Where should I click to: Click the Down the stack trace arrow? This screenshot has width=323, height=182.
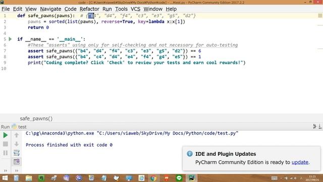[x=17, y=144]
